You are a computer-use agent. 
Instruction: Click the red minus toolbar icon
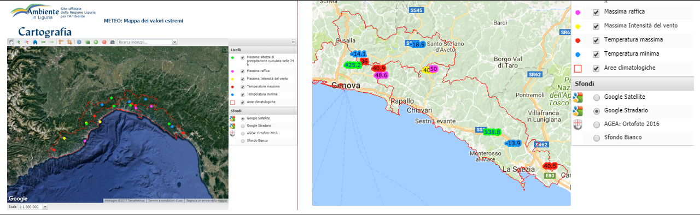(x=104, y=42)
